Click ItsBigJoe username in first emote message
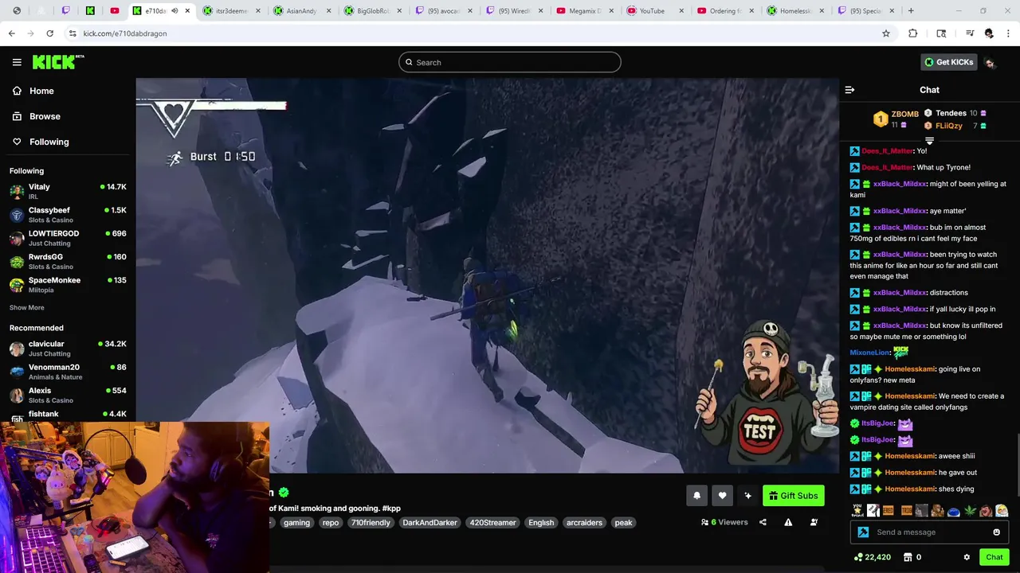Screen dimensions: 1020x573 click(877, 423)
